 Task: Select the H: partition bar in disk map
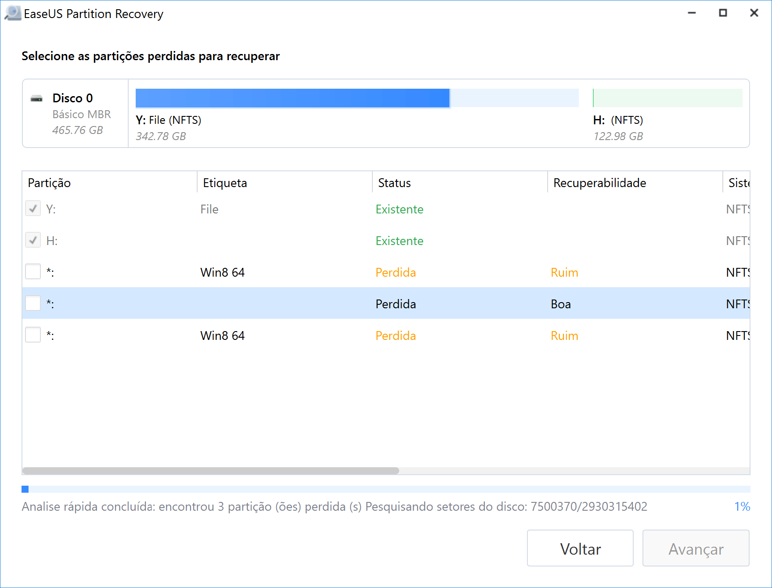[667, 98]
